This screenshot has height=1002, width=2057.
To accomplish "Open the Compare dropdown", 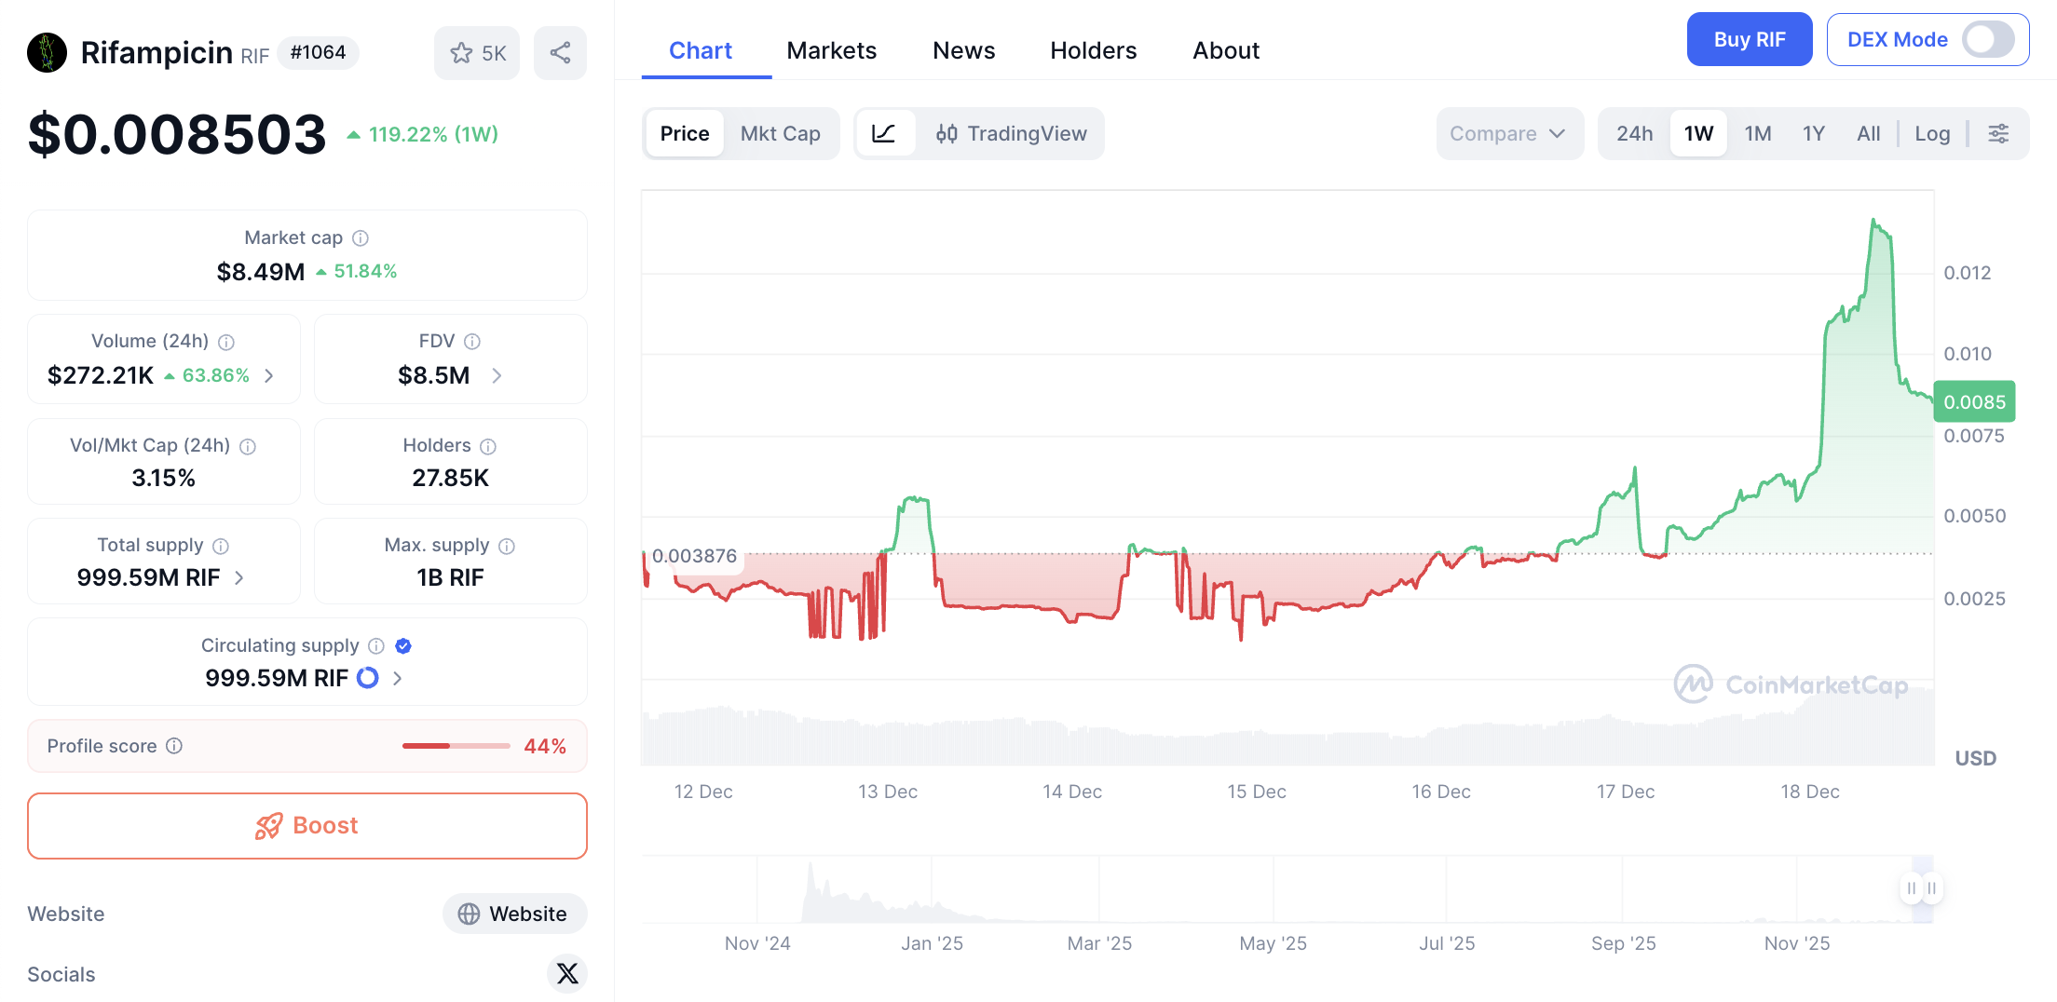I will coord(1507,133).
